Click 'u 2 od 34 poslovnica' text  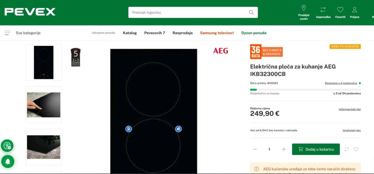(x=347, y=94)
